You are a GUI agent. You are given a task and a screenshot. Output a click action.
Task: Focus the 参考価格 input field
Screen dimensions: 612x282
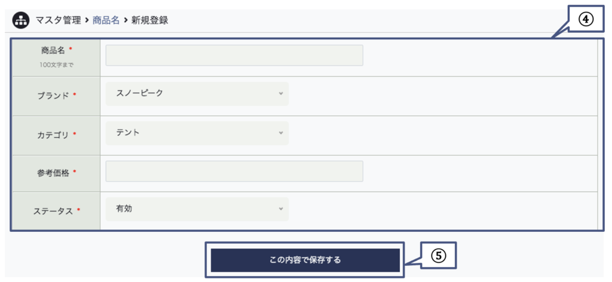[234, 171]
